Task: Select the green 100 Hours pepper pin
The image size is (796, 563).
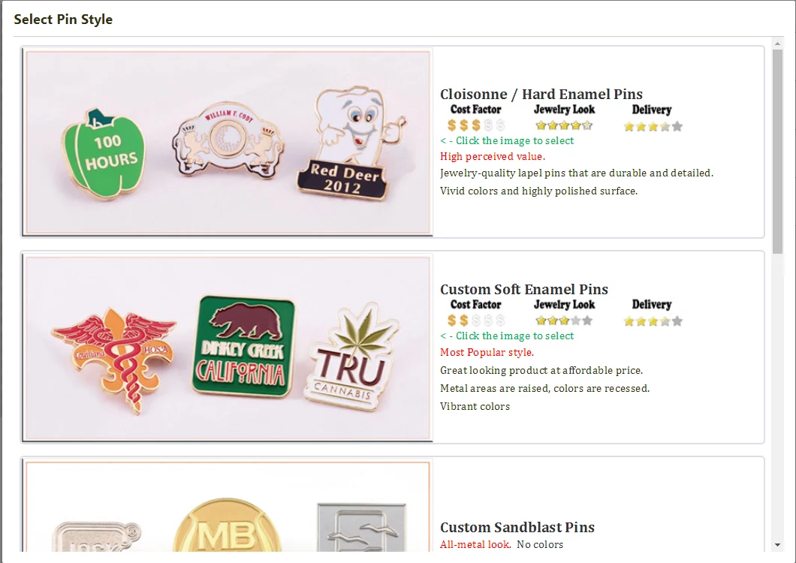Action: coord(104,154)
